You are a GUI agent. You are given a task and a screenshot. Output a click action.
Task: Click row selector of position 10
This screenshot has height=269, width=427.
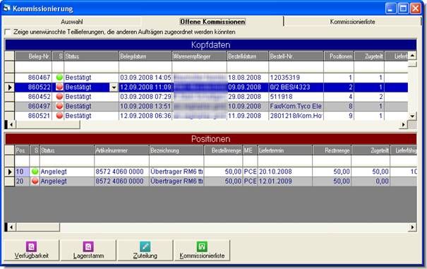point(10,172)
